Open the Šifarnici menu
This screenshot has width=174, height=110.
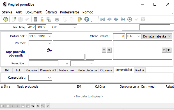coord(51,12)
